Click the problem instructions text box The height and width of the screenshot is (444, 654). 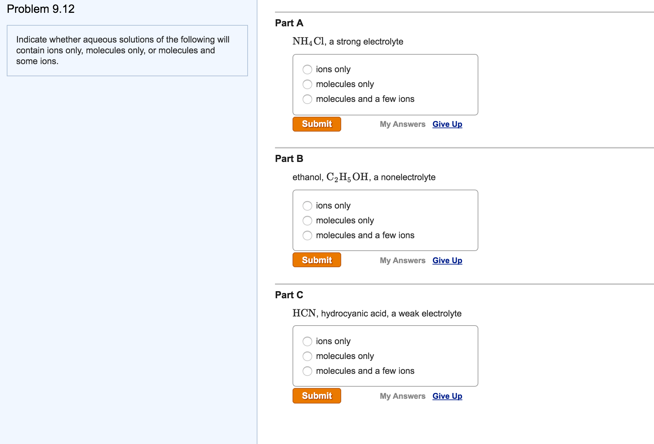[x=127, y=51]
